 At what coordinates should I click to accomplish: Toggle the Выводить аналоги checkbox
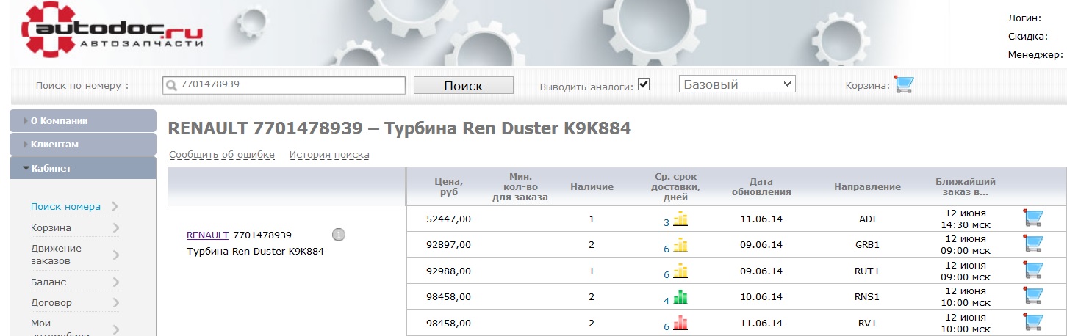click(644, 84)
